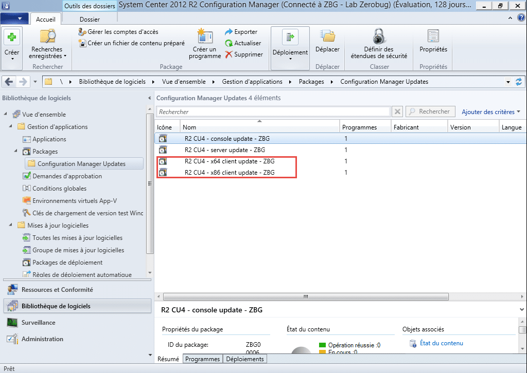Select Applications in the tree
This screenshot has height=373, width=527.
click(49, 139)
